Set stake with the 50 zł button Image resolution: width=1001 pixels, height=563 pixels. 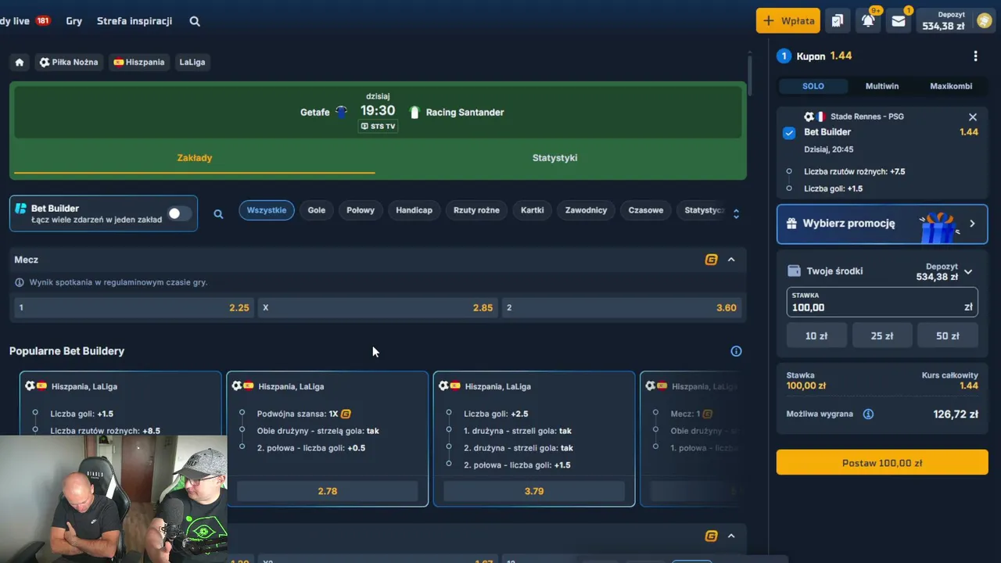tap(948, 336)
